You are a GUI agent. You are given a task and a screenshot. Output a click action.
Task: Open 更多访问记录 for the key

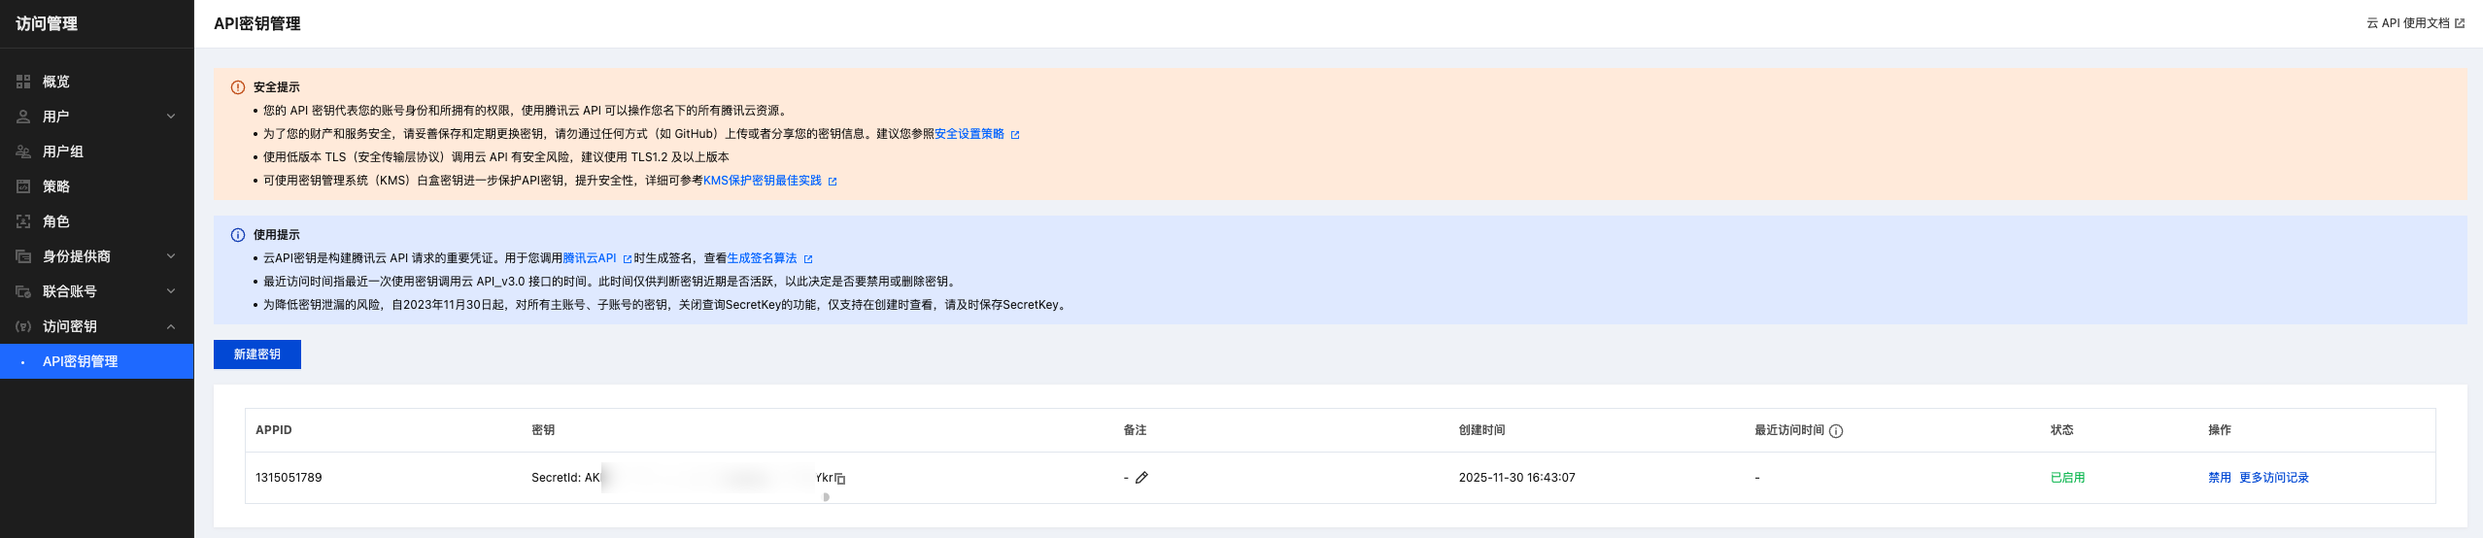2273,478
